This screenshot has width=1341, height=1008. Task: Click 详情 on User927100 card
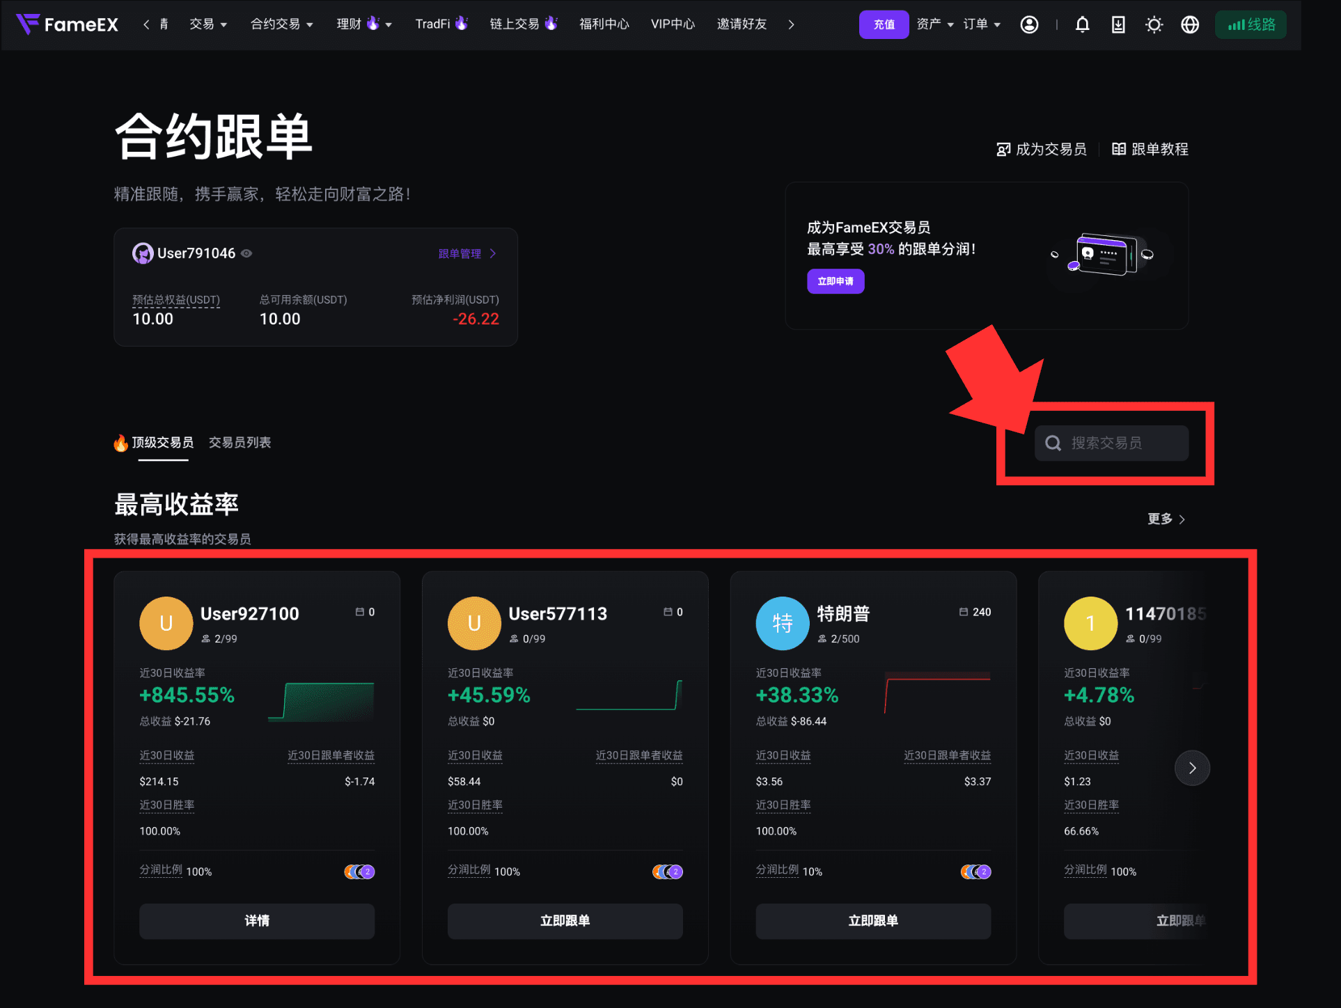(x=257, y=921)
